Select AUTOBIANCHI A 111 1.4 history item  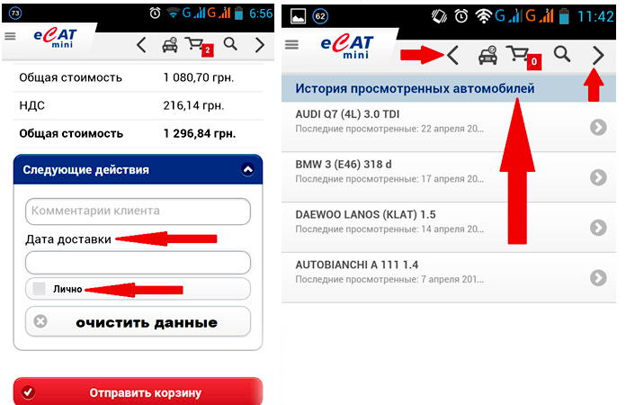(x=448, y=277)
